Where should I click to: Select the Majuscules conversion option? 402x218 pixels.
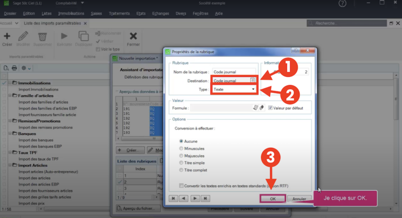pyautogui.click(x=181, y=155)
